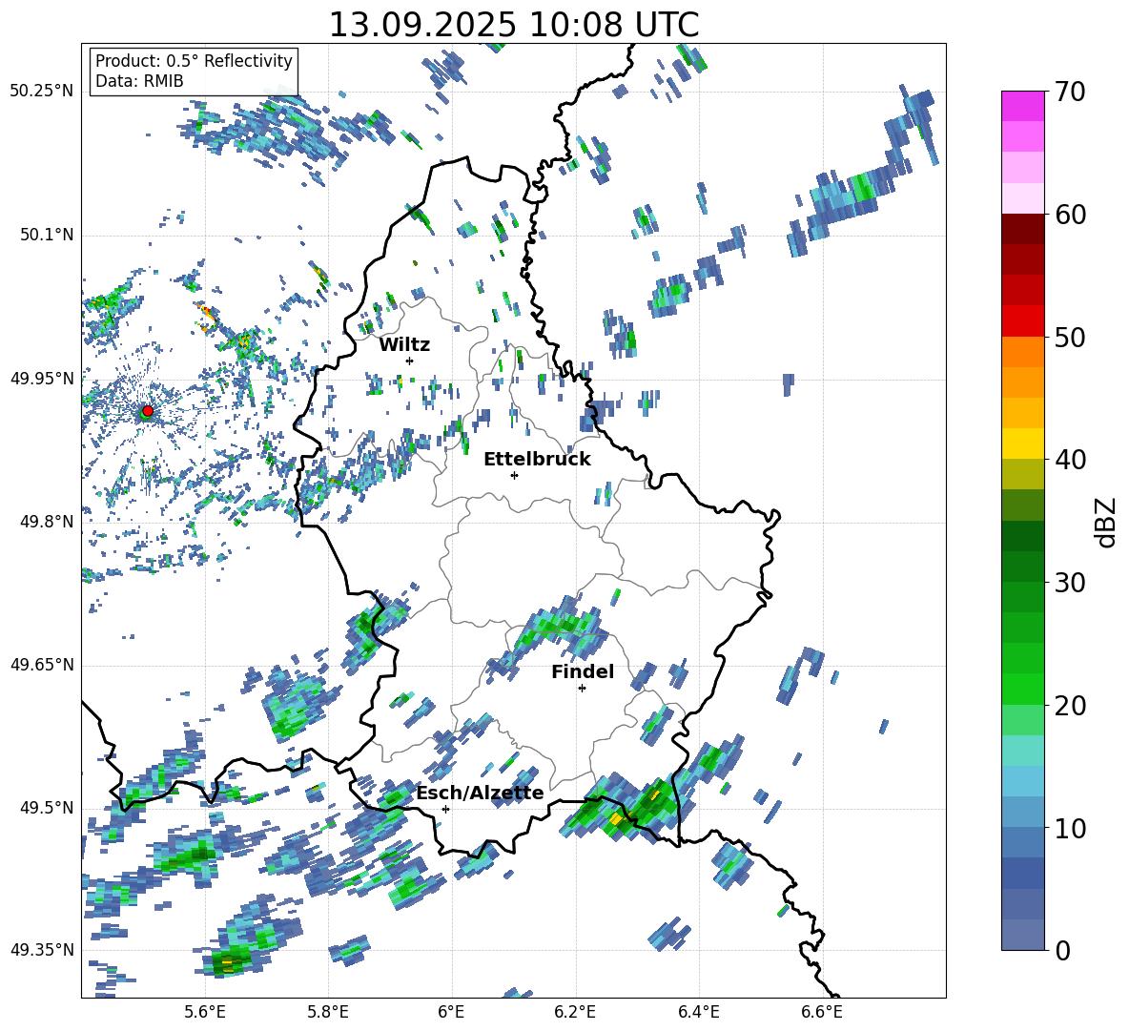This screenshot has height=1031, width=1129.
Task: Pick the yellow 40 dBZ colorbar segment
Action: (1022, 443)
